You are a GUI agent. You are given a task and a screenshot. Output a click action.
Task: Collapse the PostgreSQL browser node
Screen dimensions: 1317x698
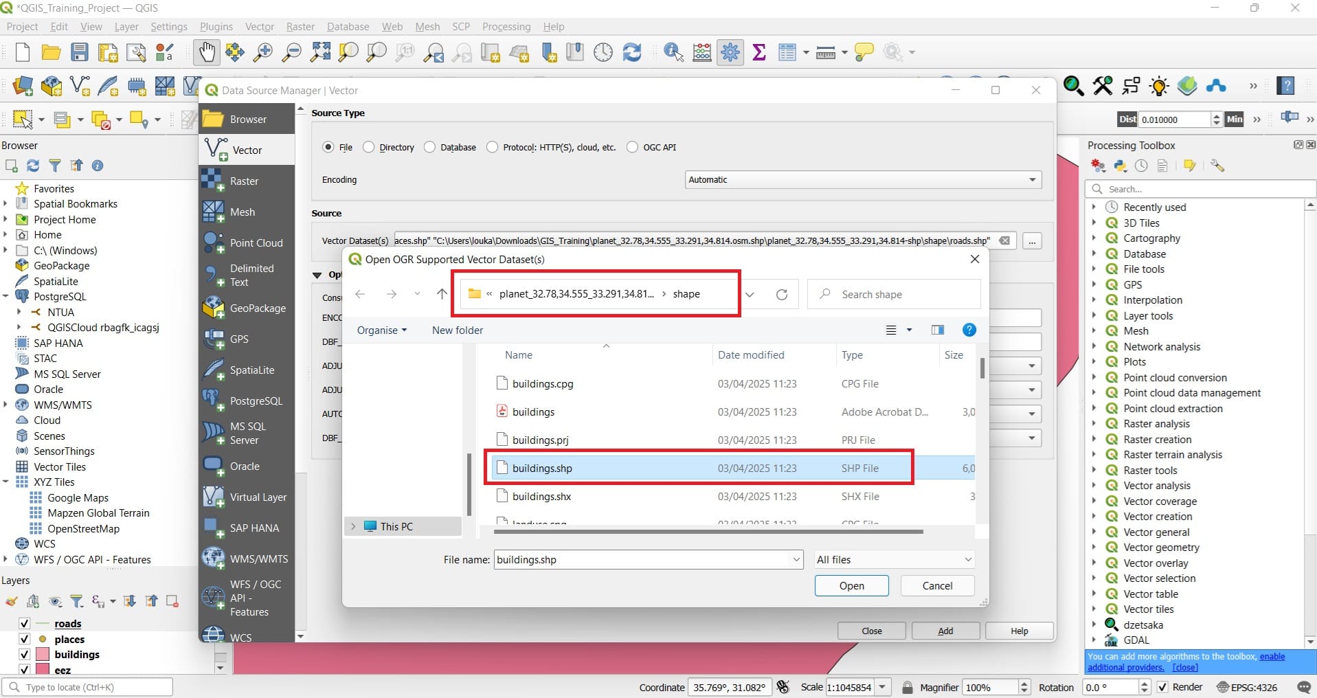[5, 296]
